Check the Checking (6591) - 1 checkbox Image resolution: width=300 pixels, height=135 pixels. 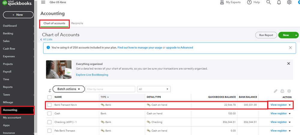point(49,122)
